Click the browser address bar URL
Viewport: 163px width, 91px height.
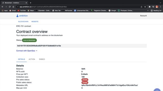pyautogui.click(x=43, y=7)
